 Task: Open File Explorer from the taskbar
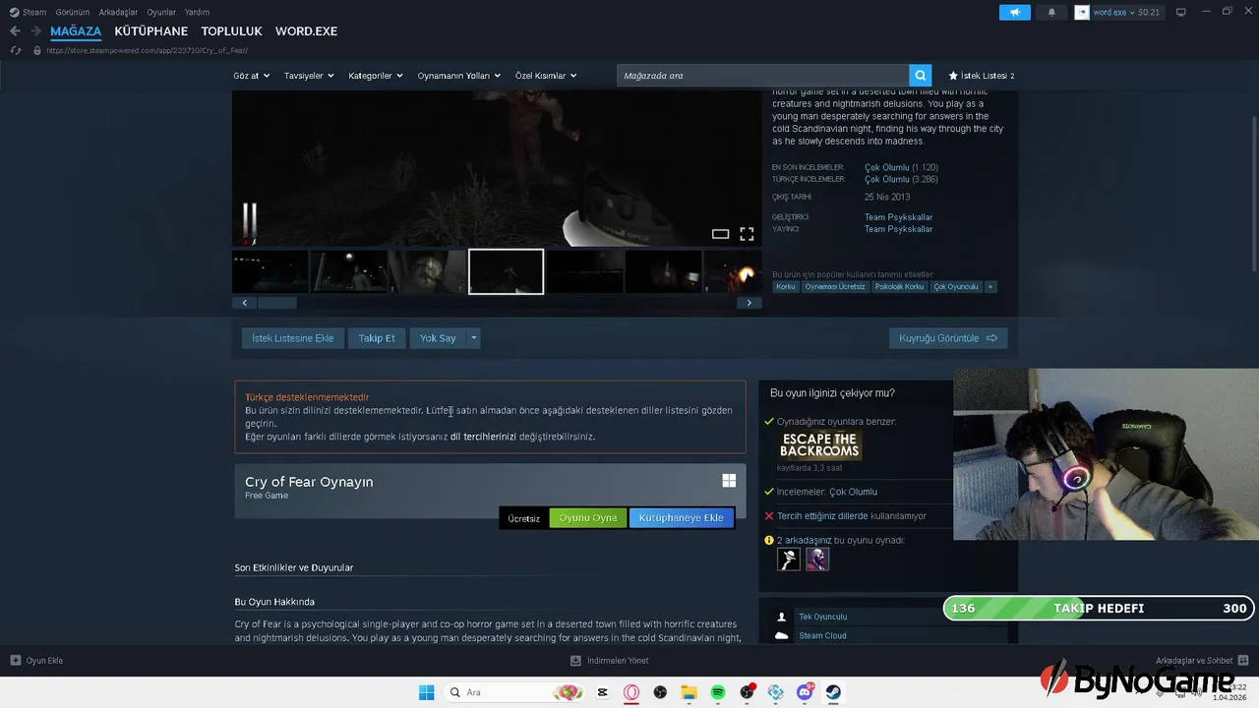(689, 692)
